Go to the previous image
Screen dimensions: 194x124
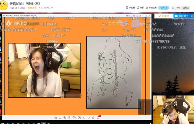tap(74, 118)
